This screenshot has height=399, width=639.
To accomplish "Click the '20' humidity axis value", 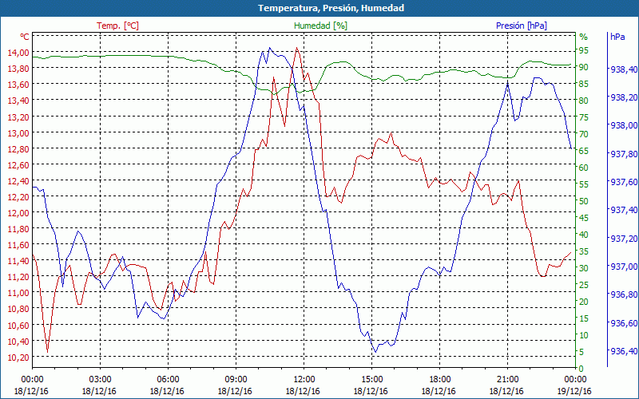I will click(584, 302).
